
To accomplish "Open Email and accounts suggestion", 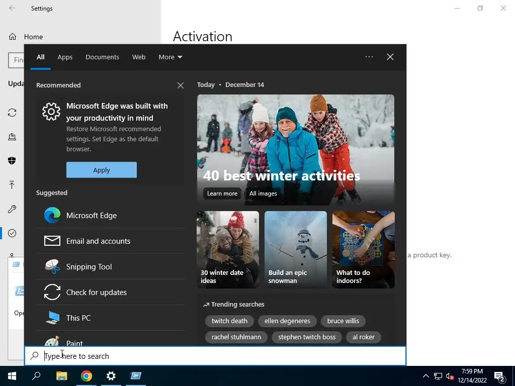I will pyautogui.click(x=110, y=241).
